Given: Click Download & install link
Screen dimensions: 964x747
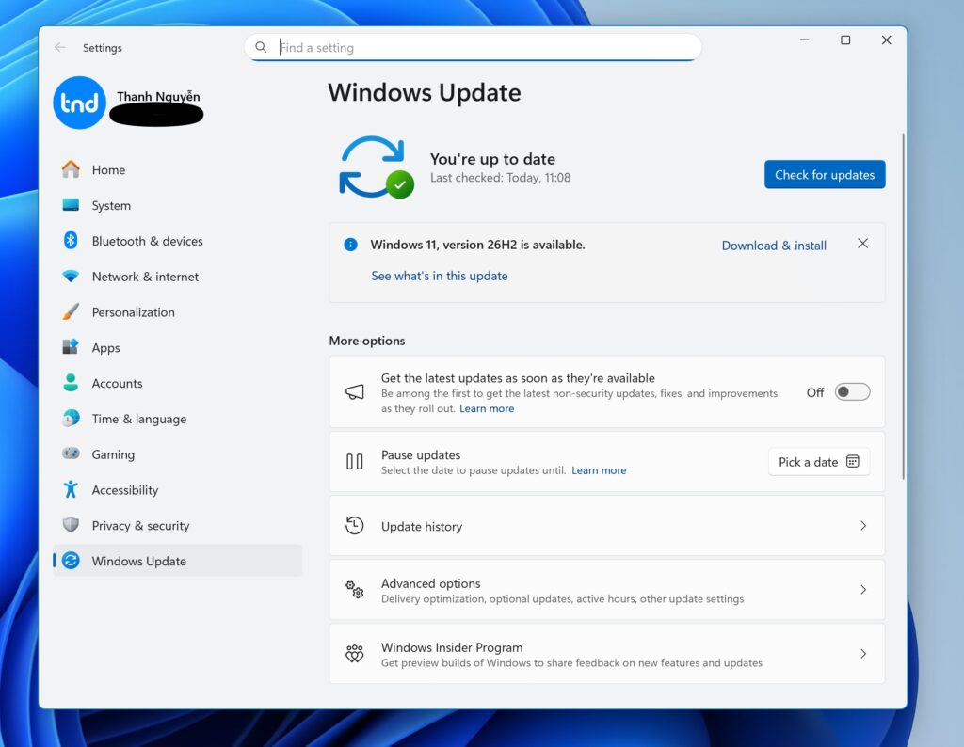Looking at the screenshot, I should point(774,246).
